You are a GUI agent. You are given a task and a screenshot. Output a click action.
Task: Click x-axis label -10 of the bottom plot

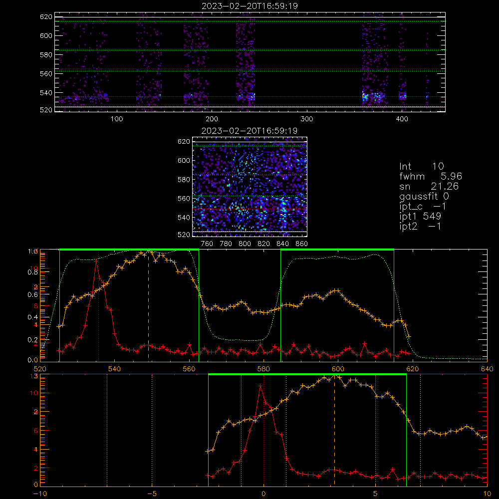coord(40,494)
